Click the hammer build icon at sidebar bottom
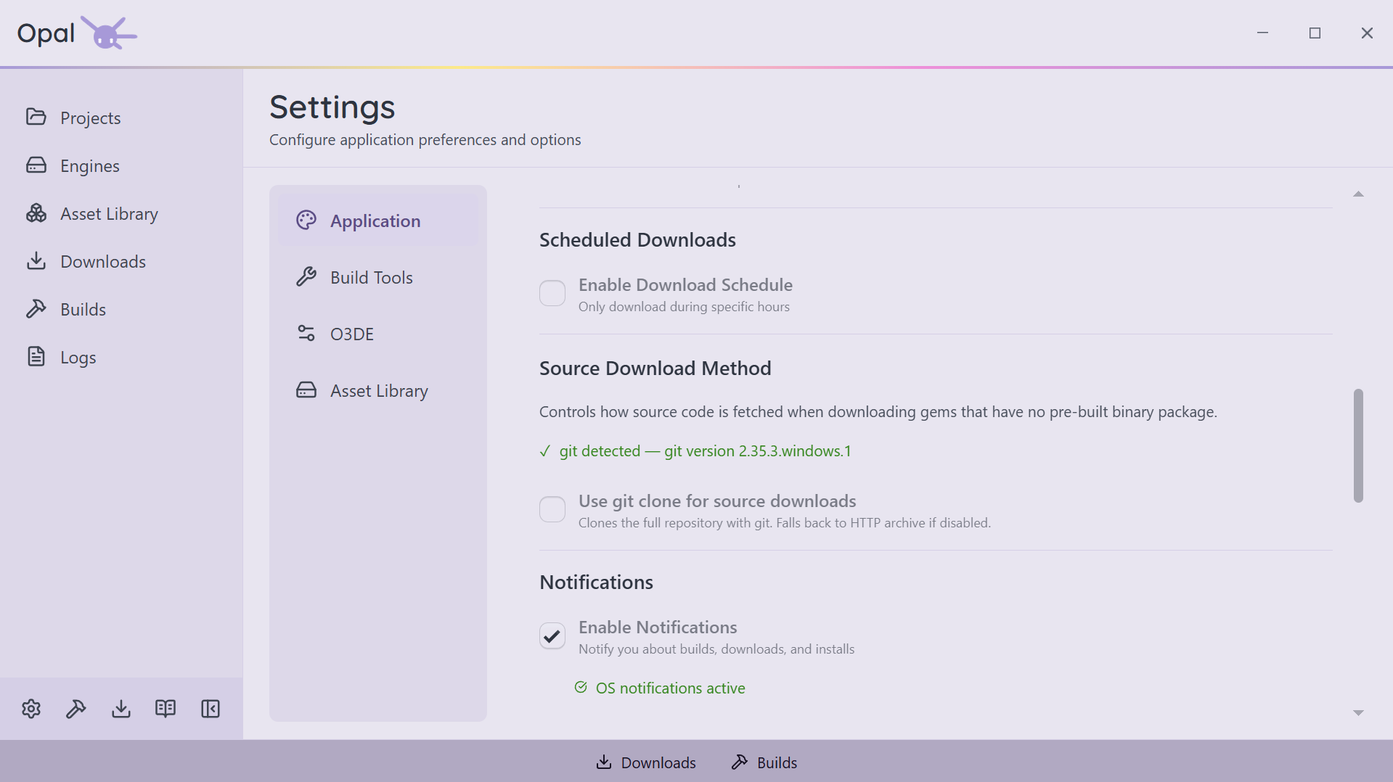 tap(76, 709)
